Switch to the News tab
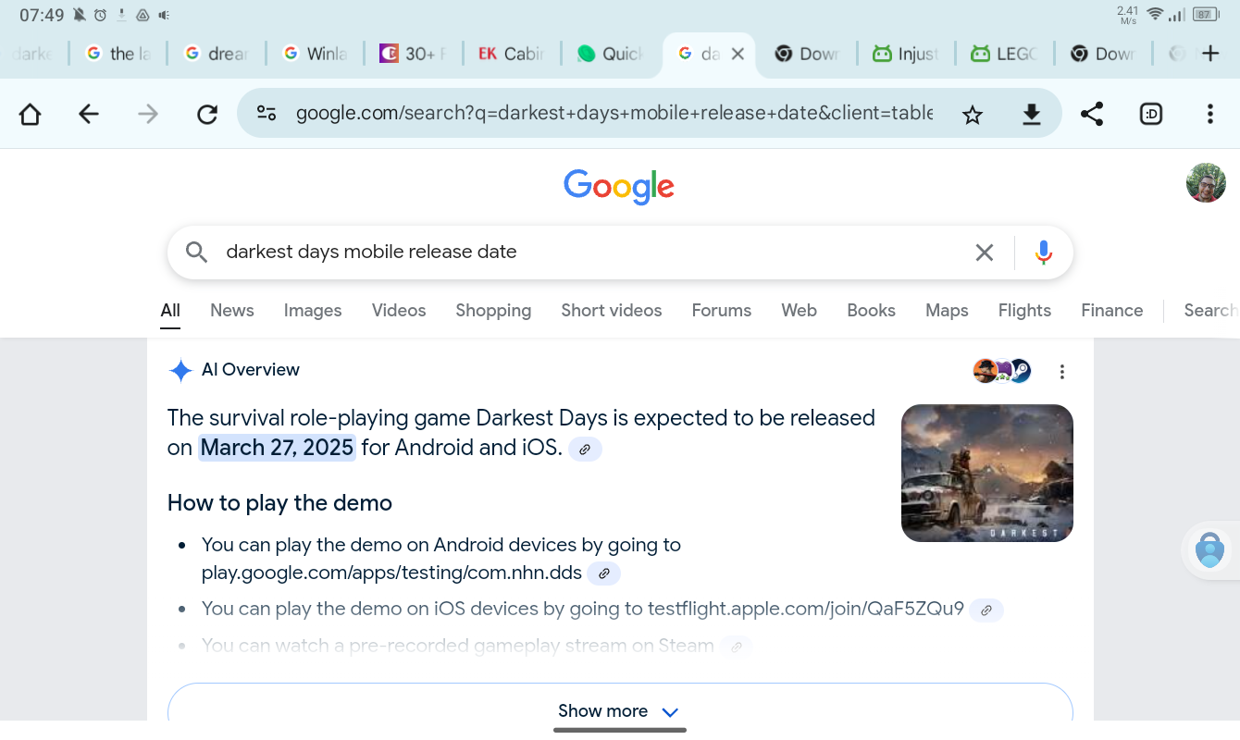This screenshot has width=1240, height=740. pos(232,311)
